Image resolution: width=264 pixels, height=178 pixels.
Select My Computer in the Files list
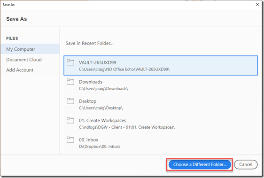(x=30, y=49)
